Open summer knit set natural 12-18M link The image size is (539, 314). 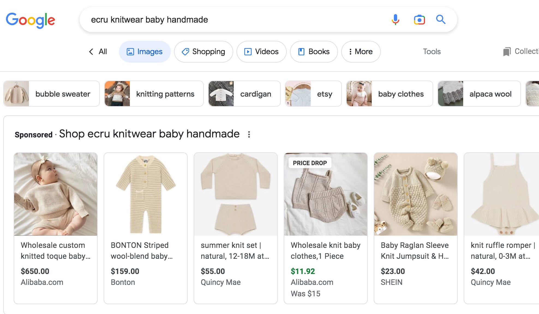[235, 251]
